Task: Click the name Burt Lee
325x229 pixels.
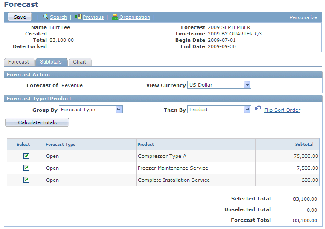Action: (x=60, y=27)
